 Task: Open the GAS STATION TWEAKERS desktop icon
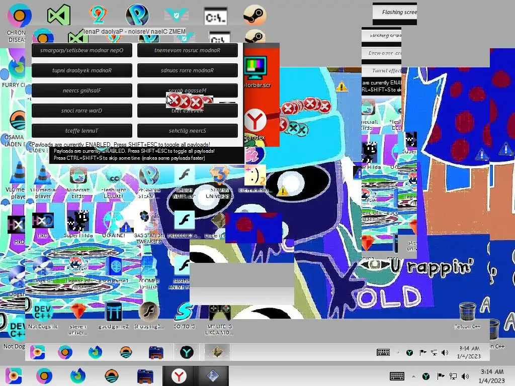tap(148, 227)
